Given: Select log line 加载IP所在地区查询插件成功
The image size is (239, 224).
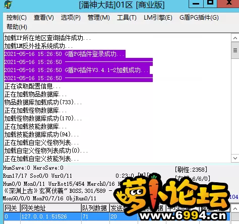Looking at the screenshot, I should (48, 38).
